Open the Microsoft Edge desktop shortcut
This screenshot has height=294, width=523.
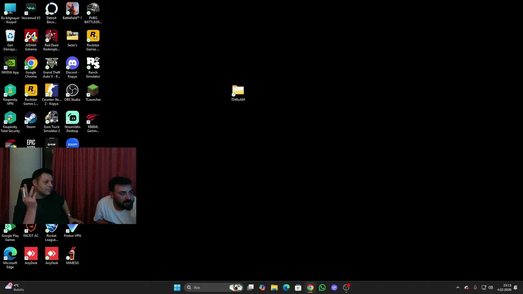10,258
